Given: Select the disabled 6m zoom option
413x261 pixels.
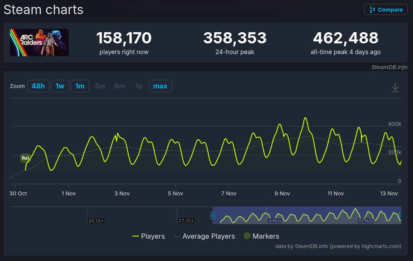Looking at the screenshot, I should (x=120, y=86).
